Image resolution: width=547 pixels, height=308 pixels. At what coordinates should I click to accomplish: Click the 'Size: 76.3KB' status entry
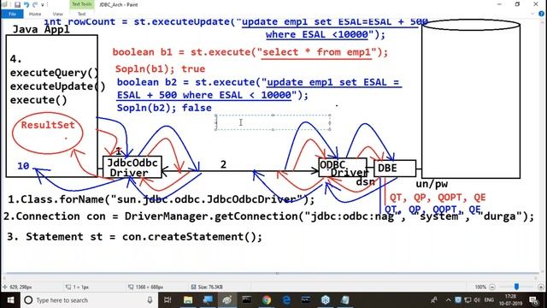pos(207,287)
